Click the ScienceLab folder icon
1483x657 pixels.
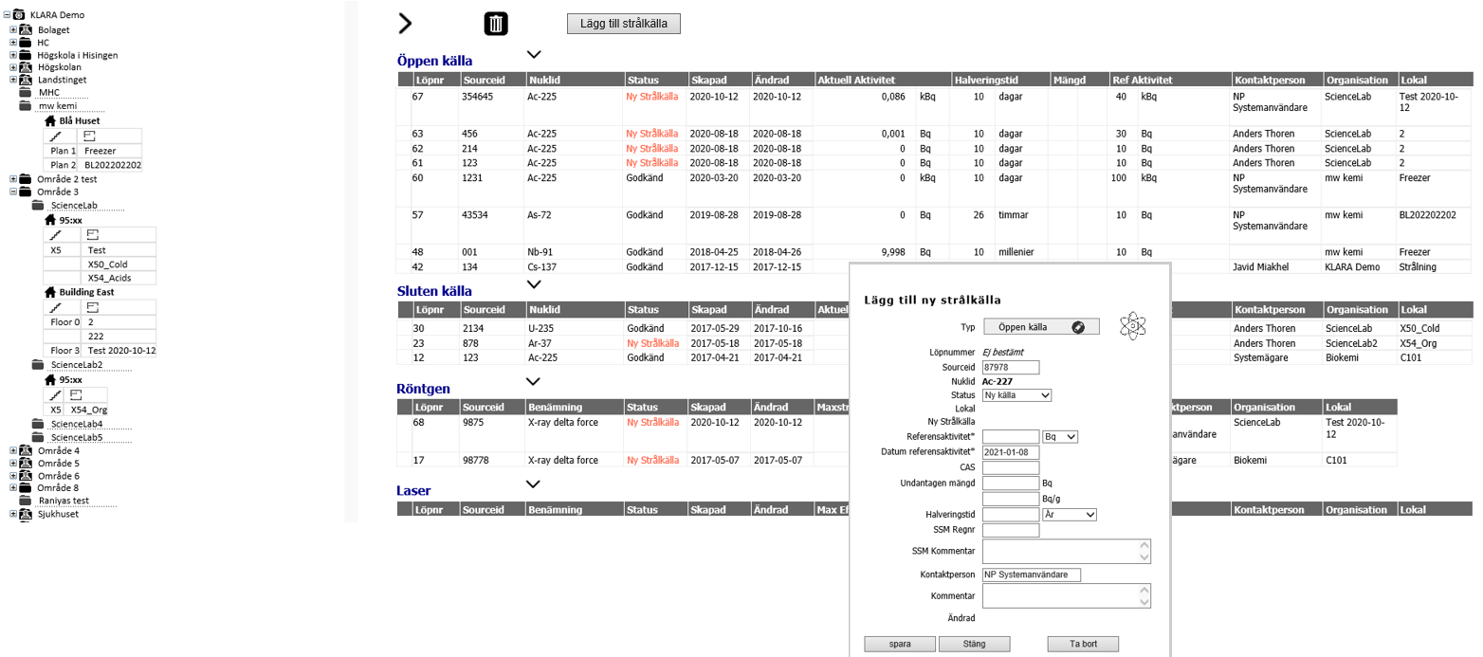coord(38,205)
